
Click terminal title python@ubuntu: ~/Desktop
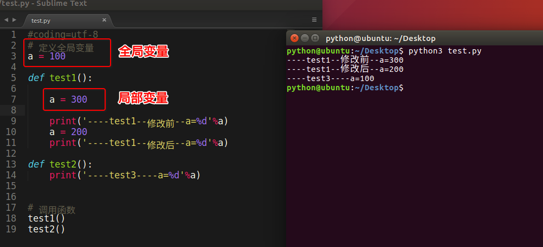tap(380, 38)
